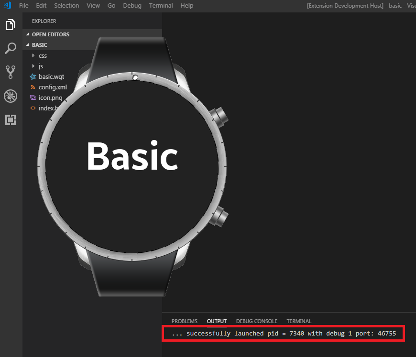The image size is (416, 357).
Task: Open the Debug menu
Action: coord(132,5)
